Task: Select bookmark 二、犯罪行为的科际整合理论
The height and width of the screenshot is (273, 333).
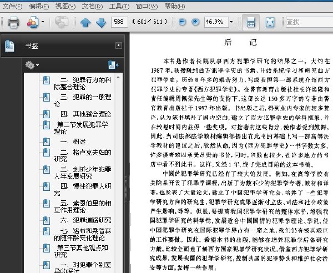Action: click(82, 83)
